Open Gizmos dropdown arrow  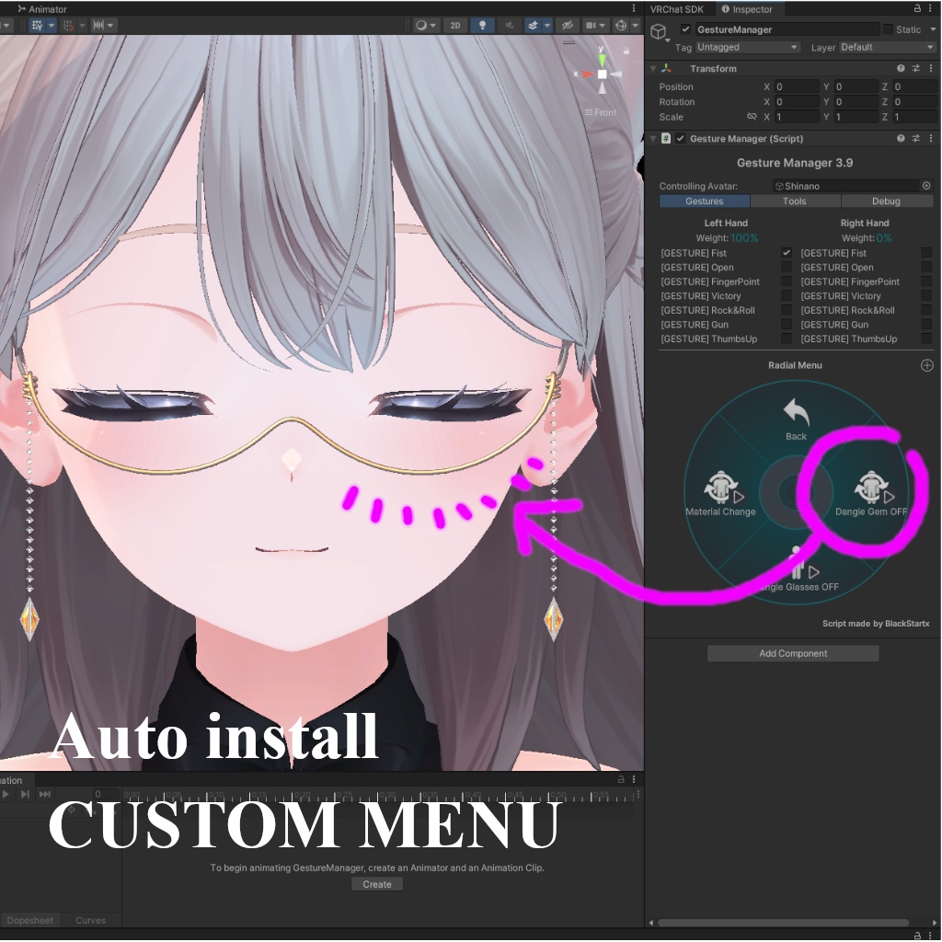(635, 25)
